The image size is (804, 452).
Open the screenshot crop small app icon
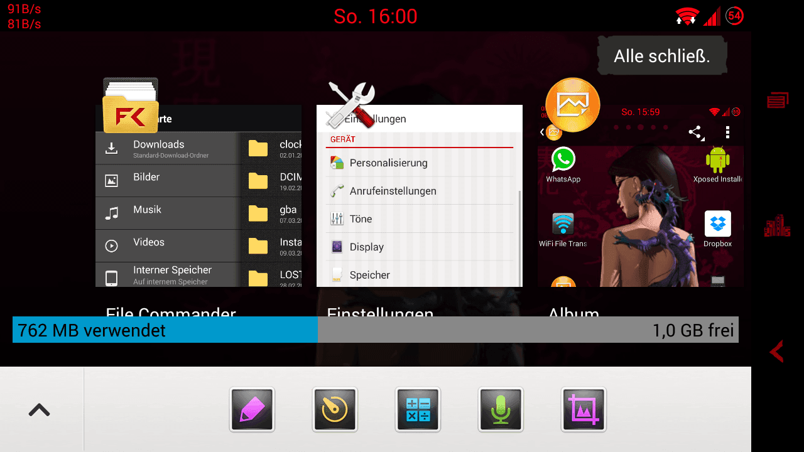tap(584, 409)
